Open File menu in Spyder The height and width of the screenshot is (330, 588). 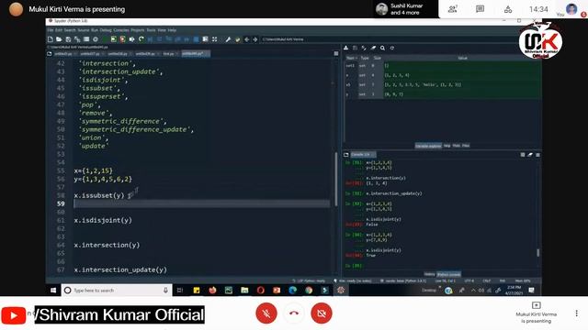coord(51,30)
